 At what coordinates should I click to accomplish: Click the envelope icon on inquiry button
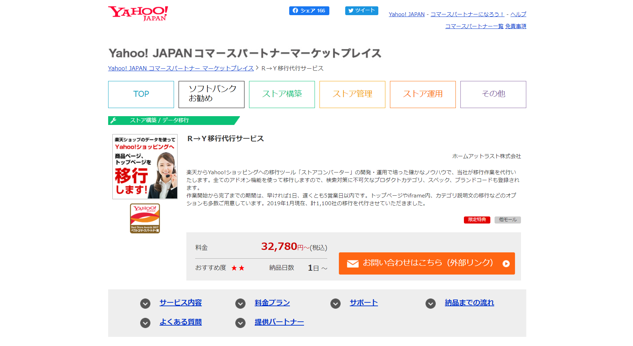(353, 264)
